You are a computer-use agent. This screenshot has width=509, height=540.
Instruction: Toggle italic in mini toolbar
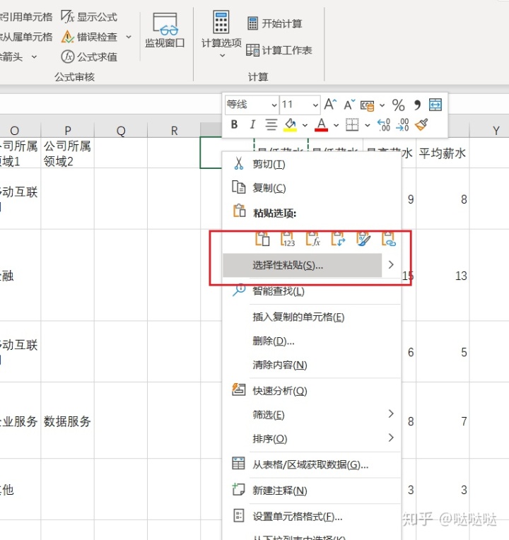pos(252,124)
